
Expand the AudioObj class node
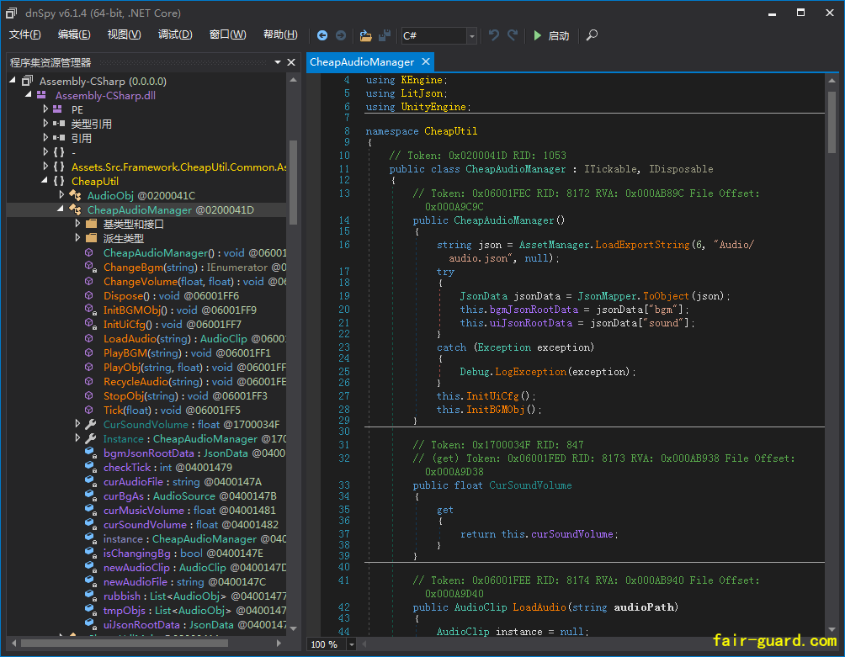62,195
